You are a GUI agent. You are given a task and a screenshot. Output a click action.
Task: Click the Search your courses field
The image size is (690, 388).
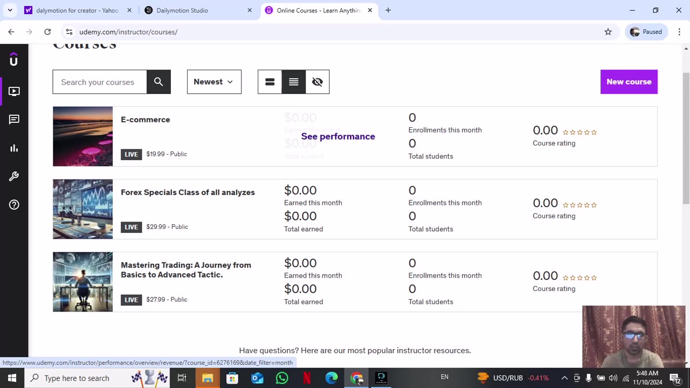point(100,82)
